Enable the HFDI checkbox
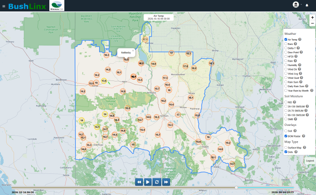316x195 pixels. click(x=286, y=56)
